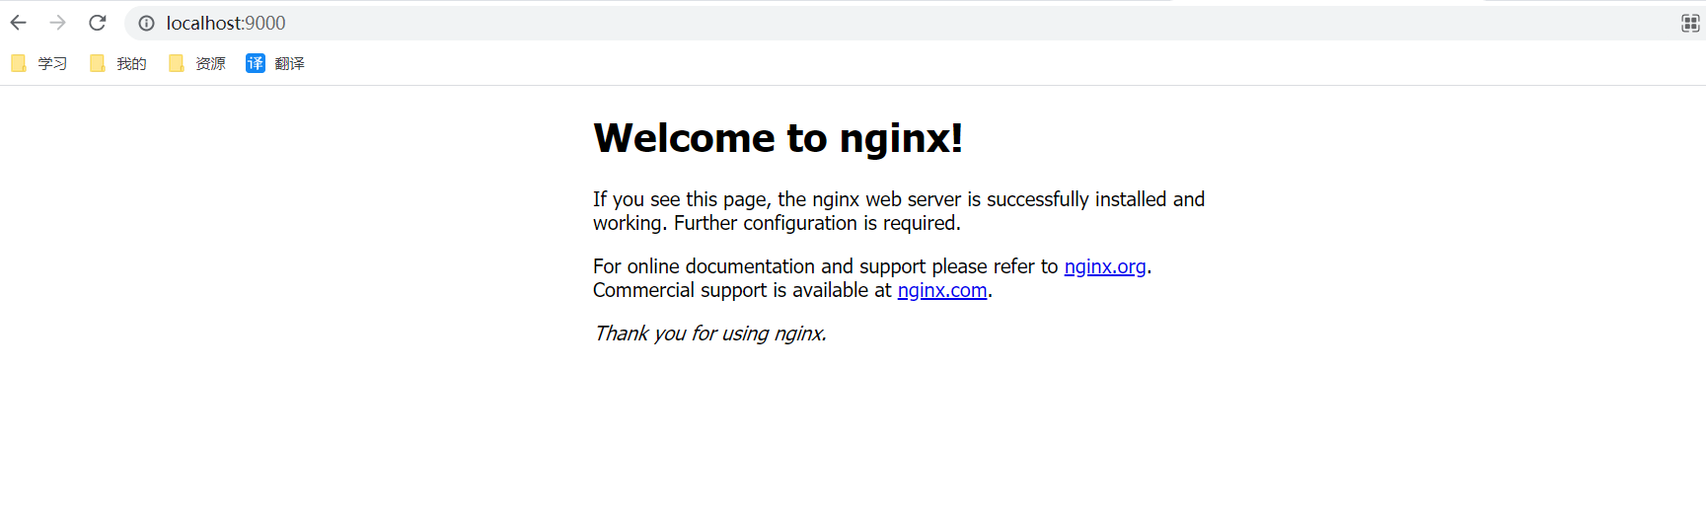Reload the localhost:9000 page
This screenshot has height=520, width=1706.
[x=98, y=23]
